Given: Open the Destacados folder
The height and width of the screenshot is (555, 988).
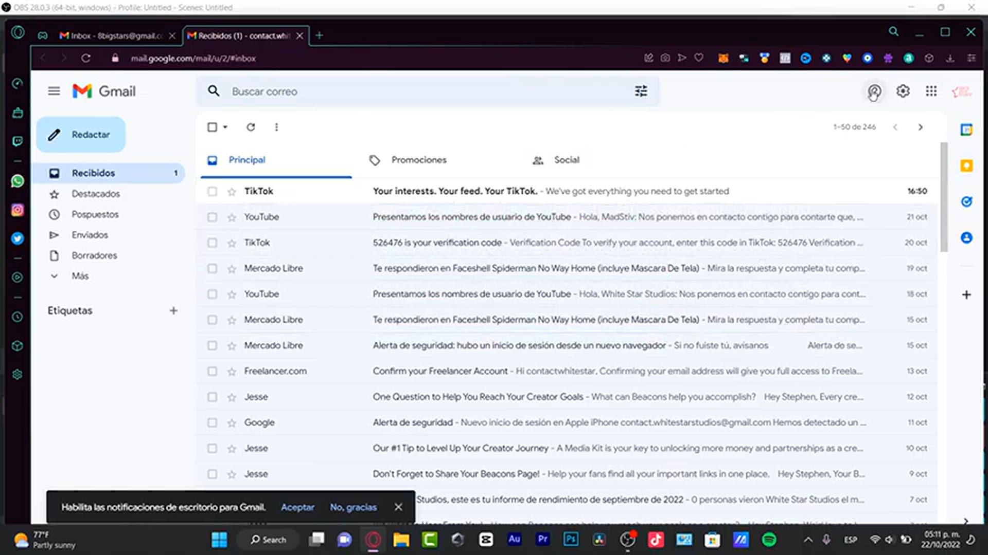Looking at the screenshot, I should [96, 194].
